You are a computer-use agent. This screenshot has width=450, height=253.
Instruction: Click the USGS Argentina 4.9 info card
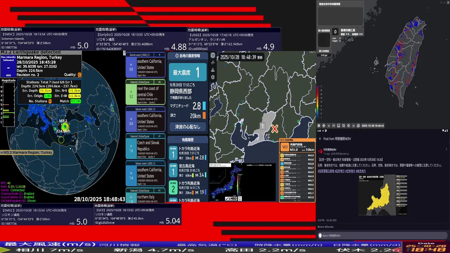[234, 39]
